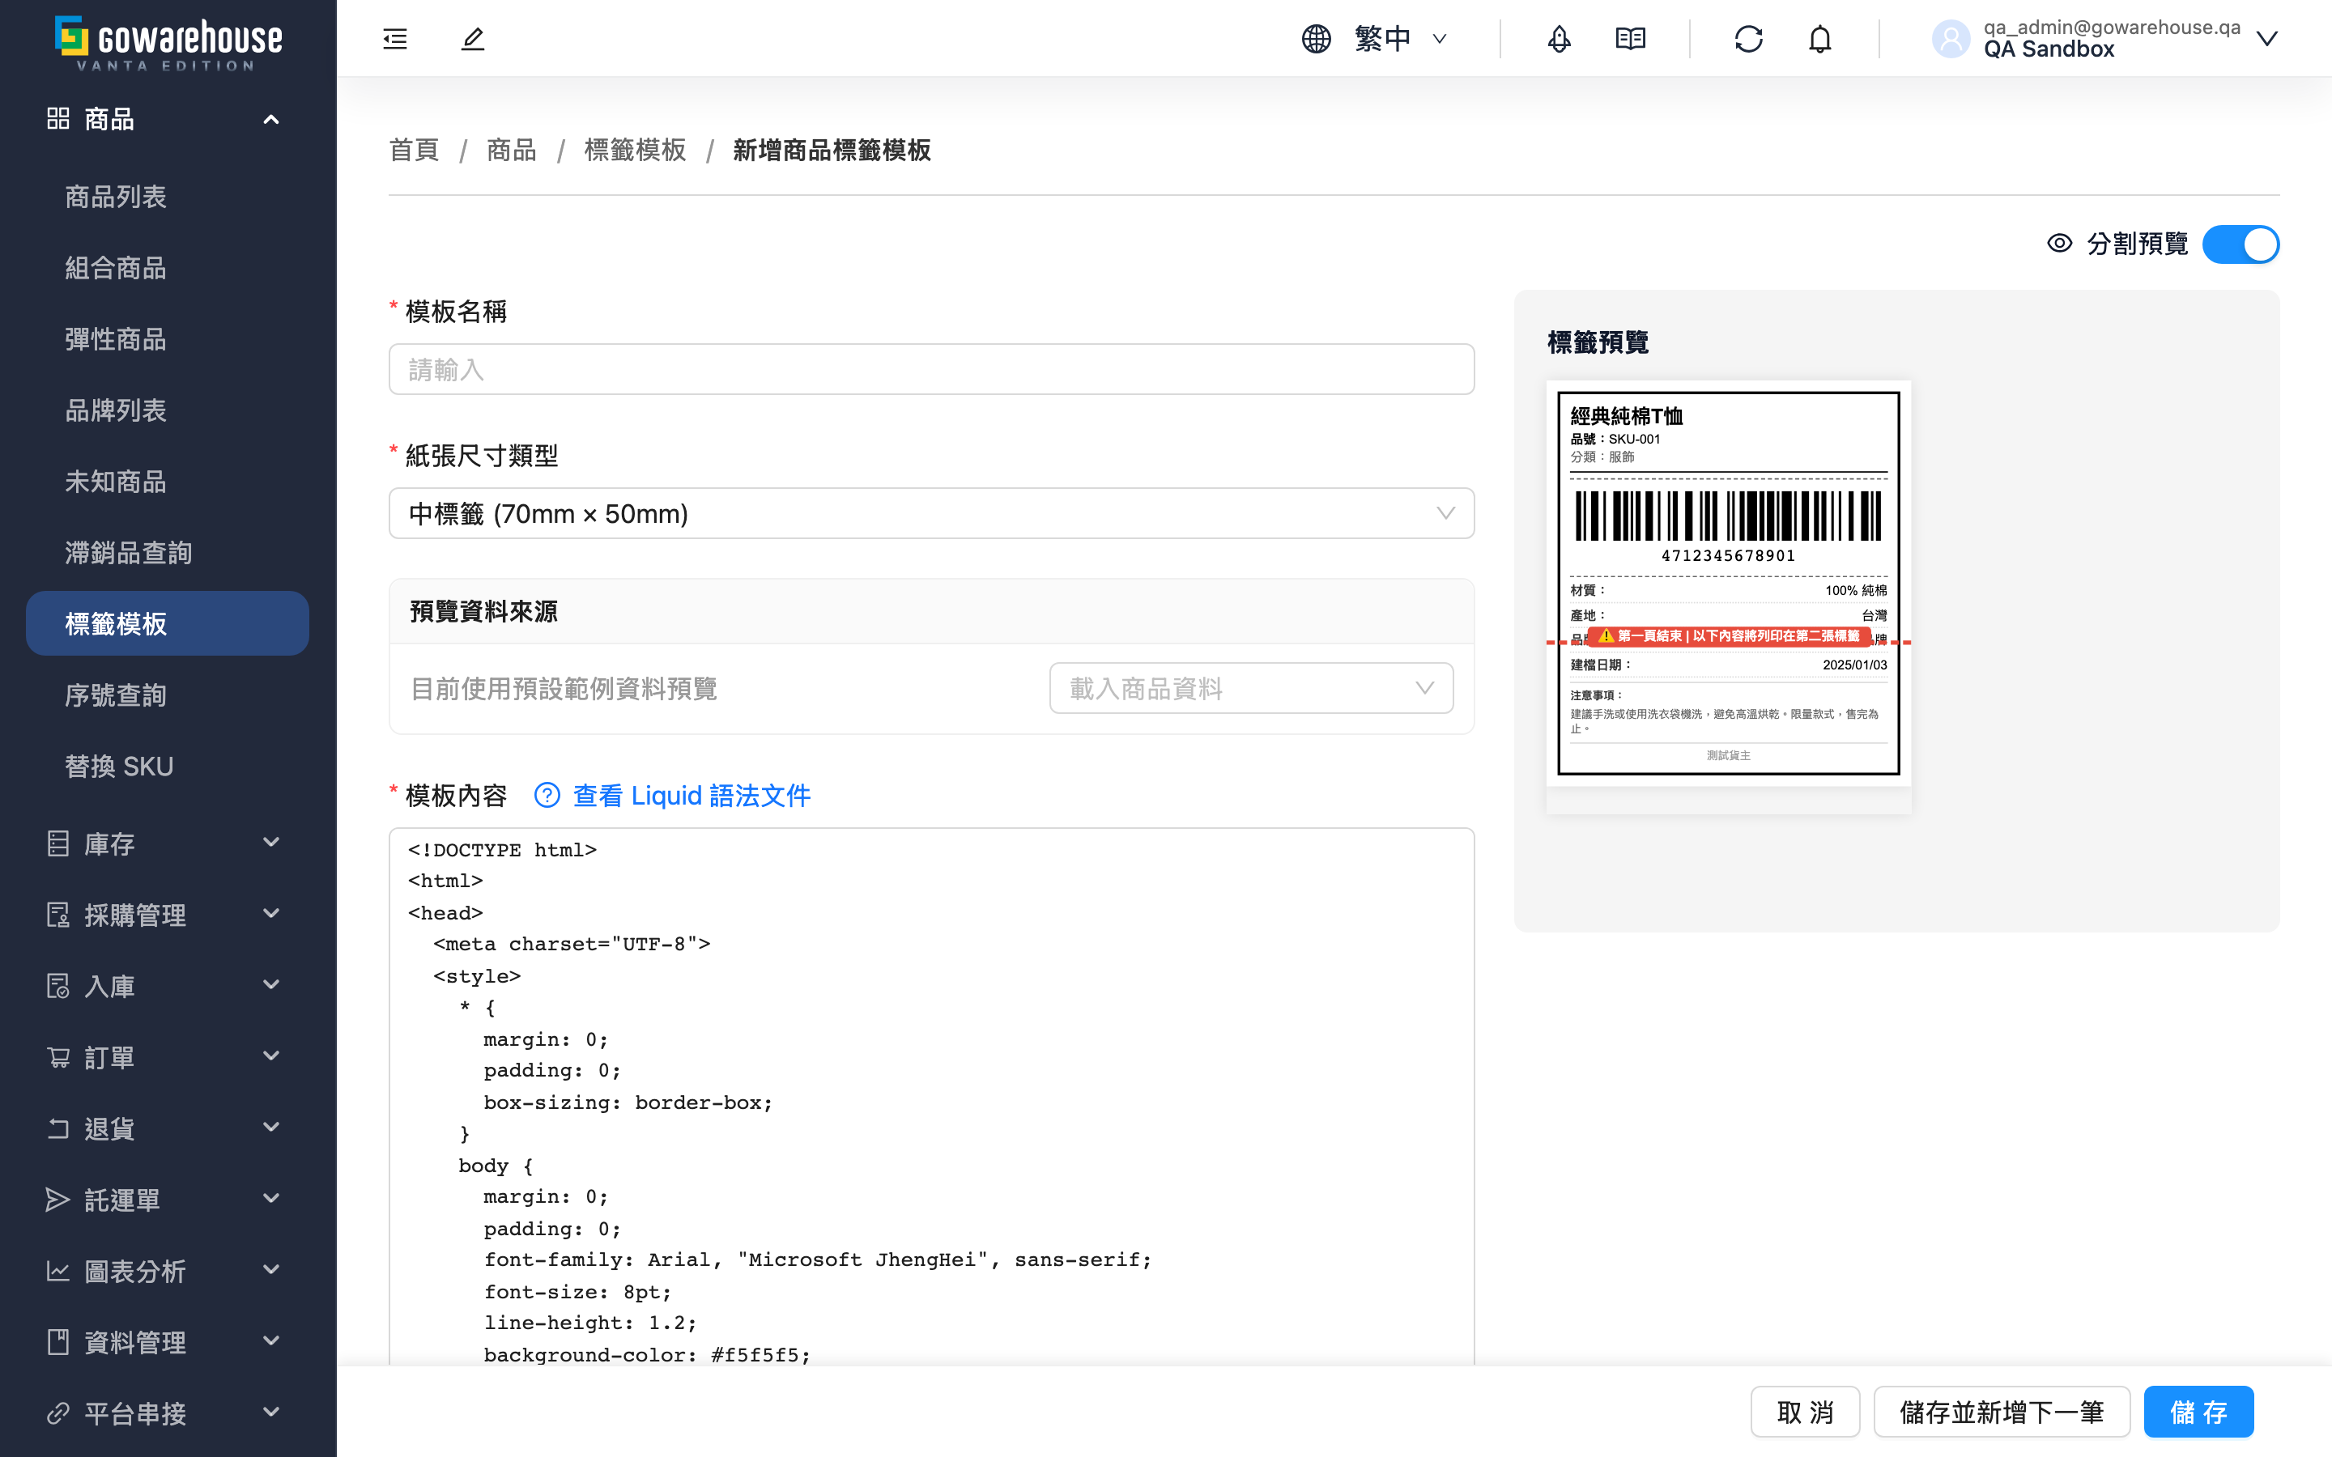Open the book documentation icon
2332x1457 pixels.
click(x=1631, y=39)
